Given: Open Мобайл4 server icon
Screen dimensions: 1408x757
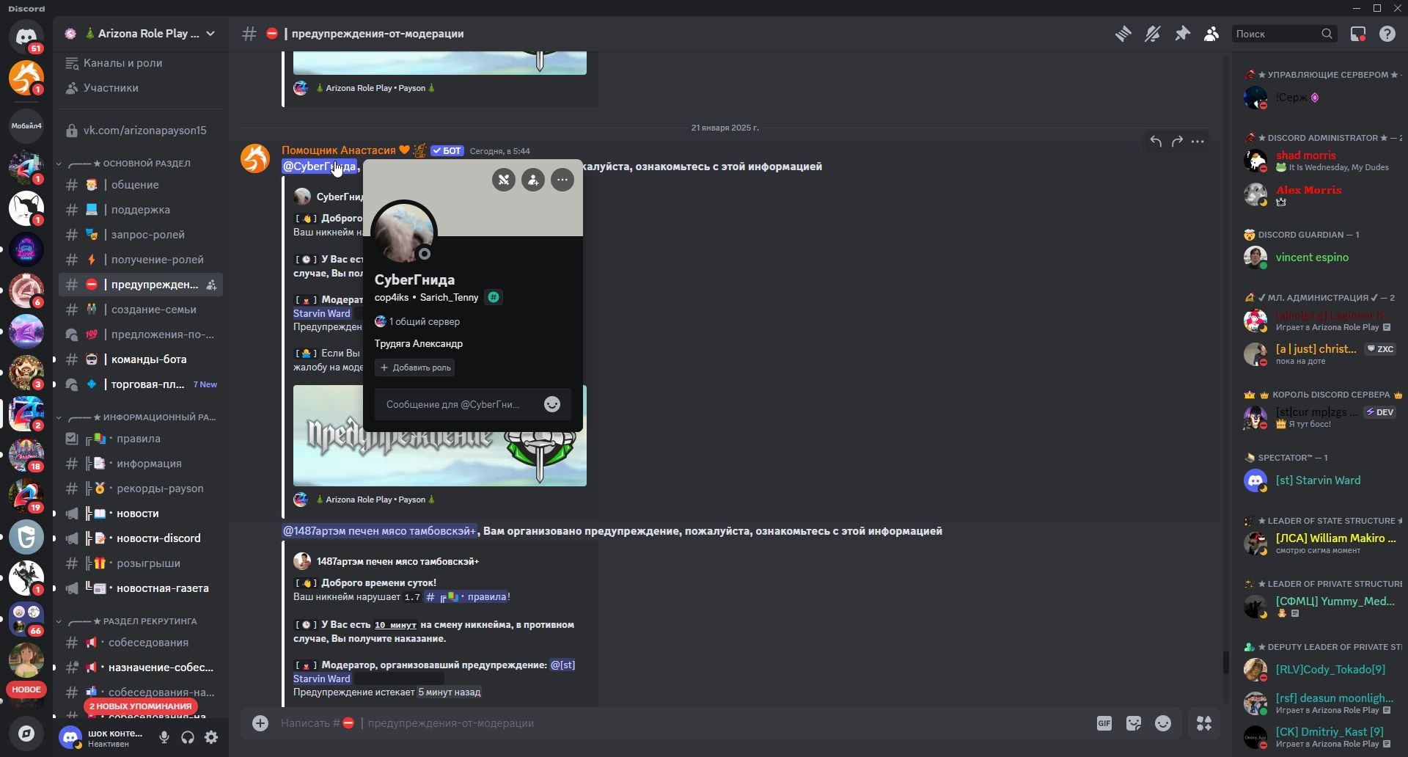Looking at the screenshot, I should (x=26, y=126).
